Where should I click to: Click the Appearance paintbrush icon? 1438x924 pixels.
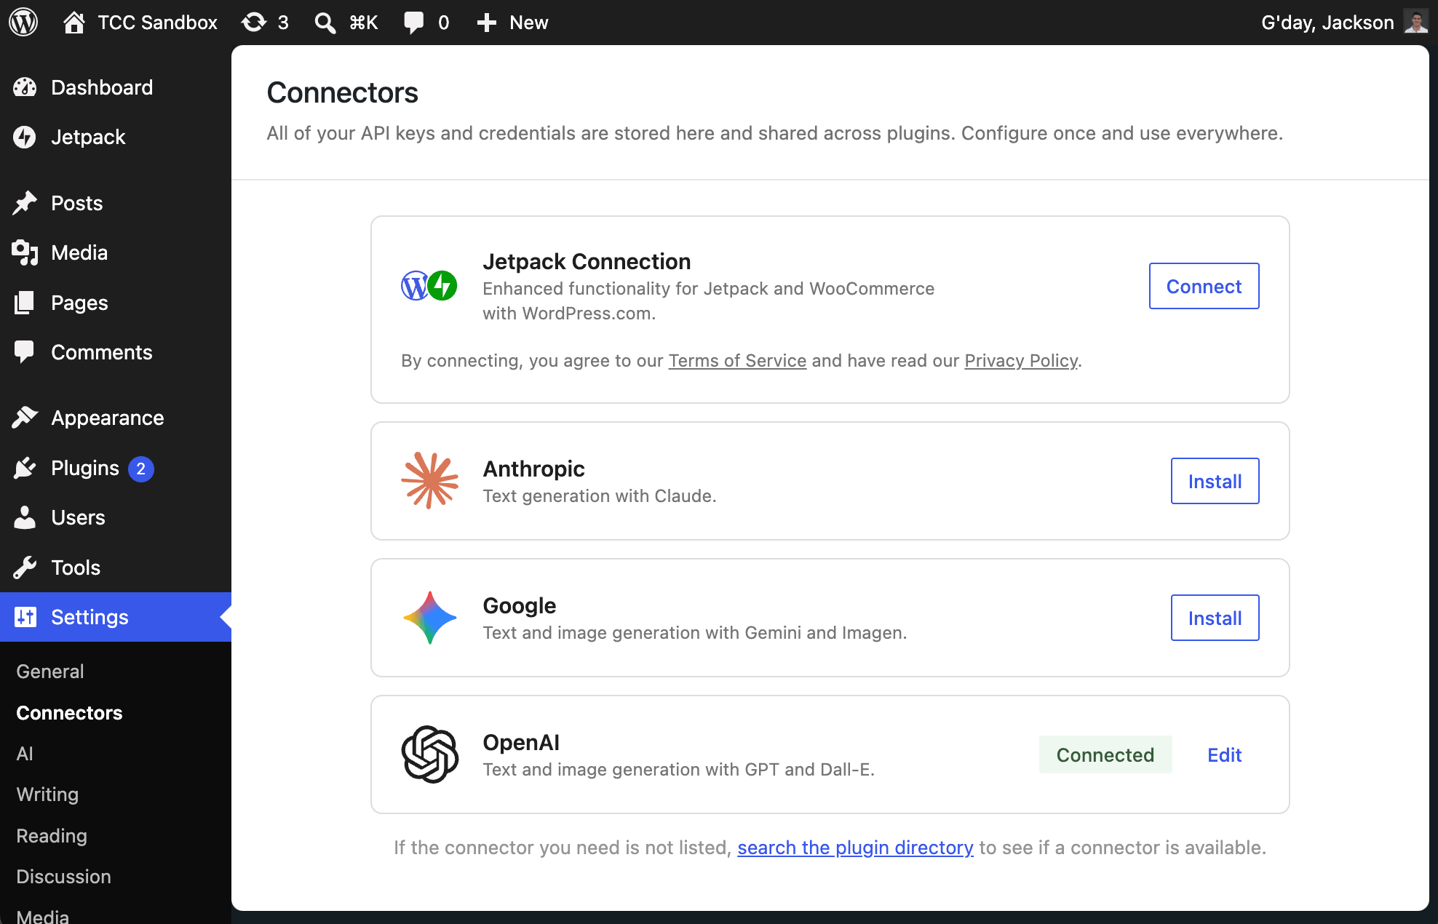pos(25,418)
